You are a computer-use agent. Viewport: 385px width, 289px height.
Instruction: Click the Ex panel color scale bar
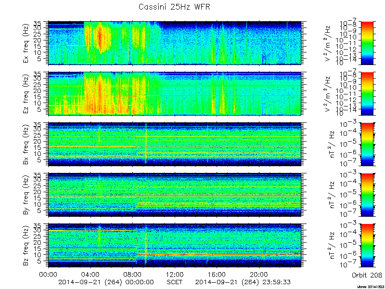tap(367, 43)
